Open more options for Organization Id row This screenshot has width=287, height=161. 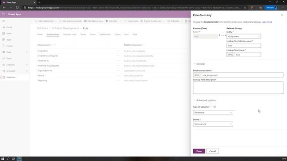118,71
